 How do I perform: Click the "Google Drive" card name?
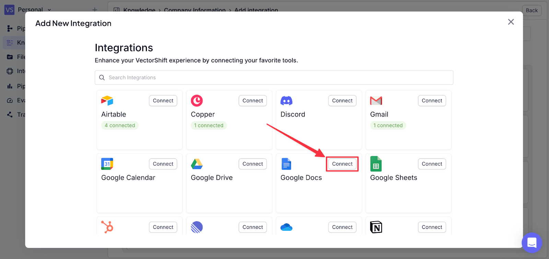pyautogui.click(x=212, y=178)
